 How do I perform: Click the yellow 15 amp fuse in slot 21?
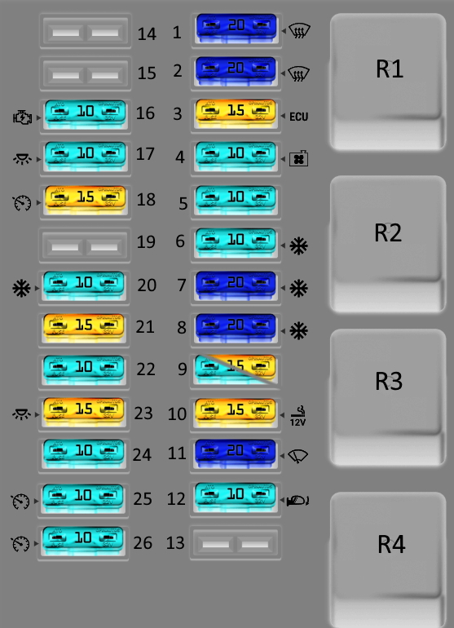(84, 328)
